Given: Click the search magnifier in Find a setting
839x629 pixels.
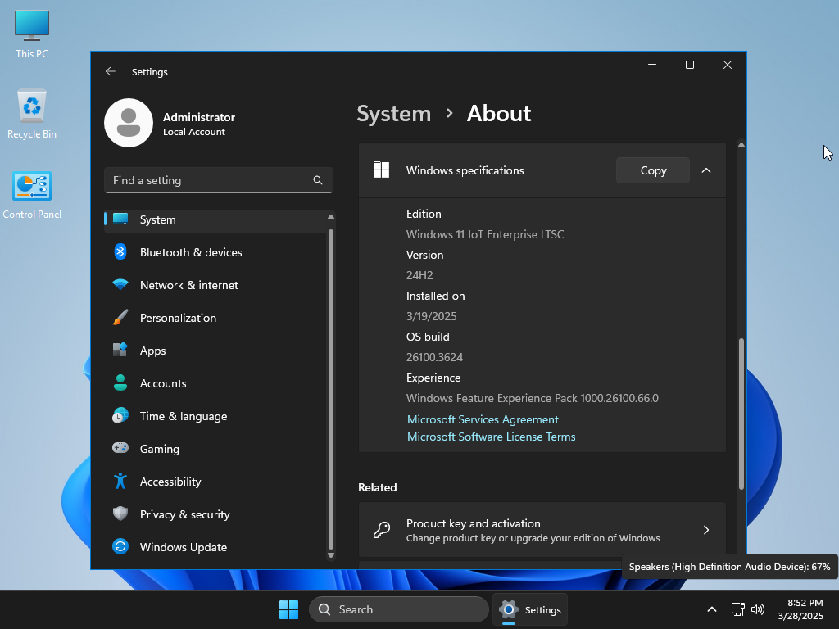Looking at the screenshot, I should click(318, 180).
